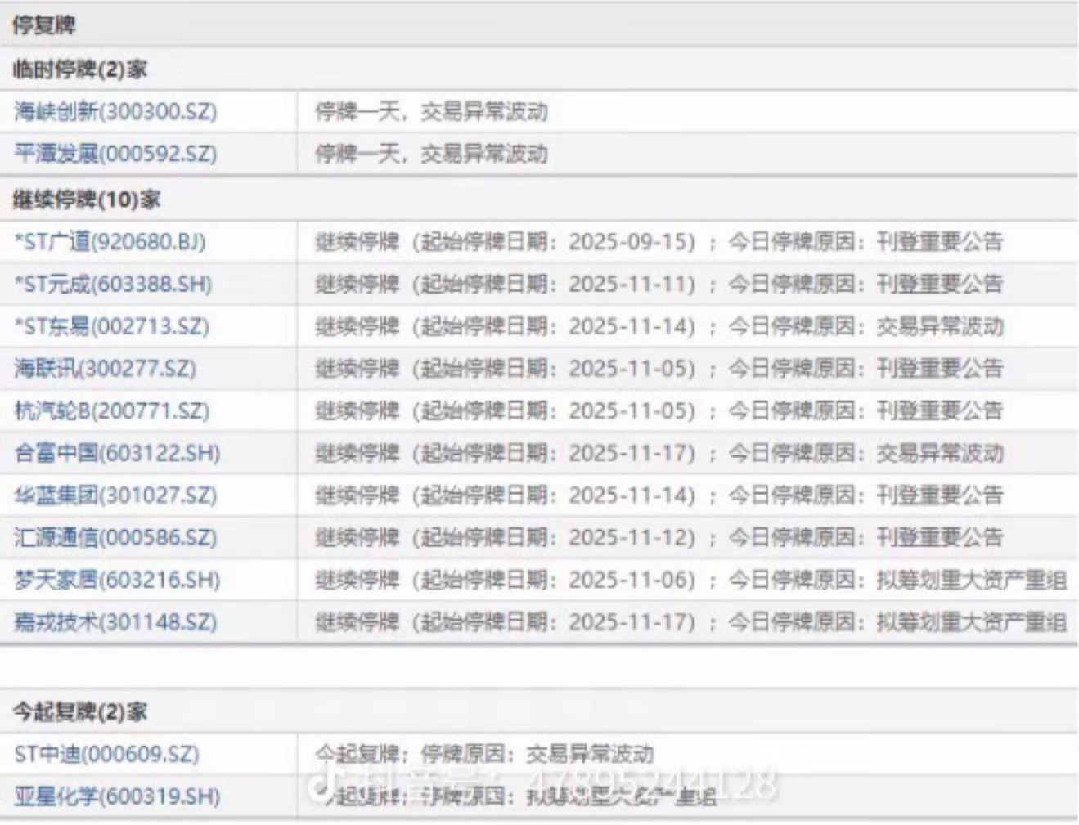Select 杭汽轮B's 2025-11-05 suspension detail

pos(659,410)
